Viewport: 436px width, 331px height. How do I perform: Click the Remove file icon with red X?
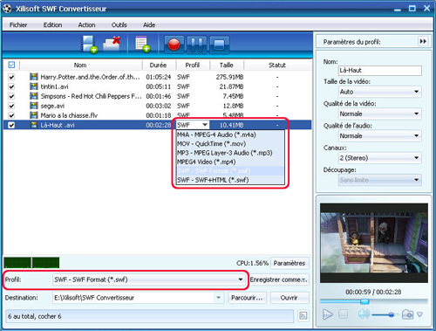point(112,44)
